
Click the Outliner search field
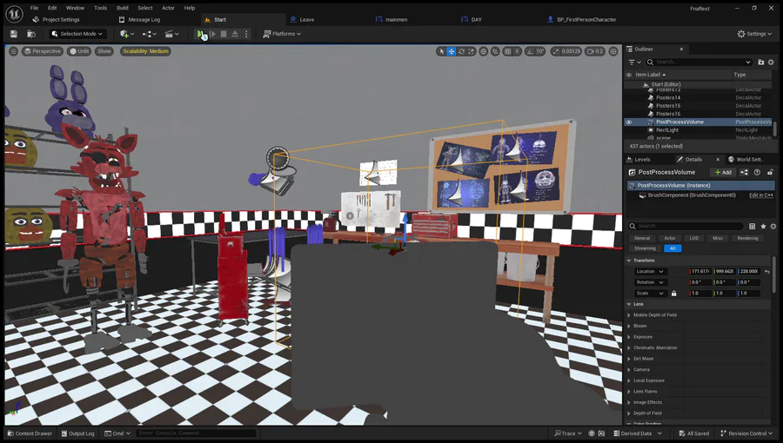(699, 63)
